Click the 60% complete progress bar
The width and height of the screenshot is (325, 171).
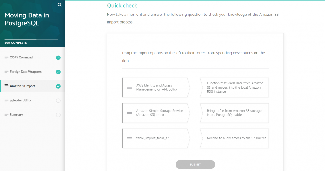click(x=31, y=39)
